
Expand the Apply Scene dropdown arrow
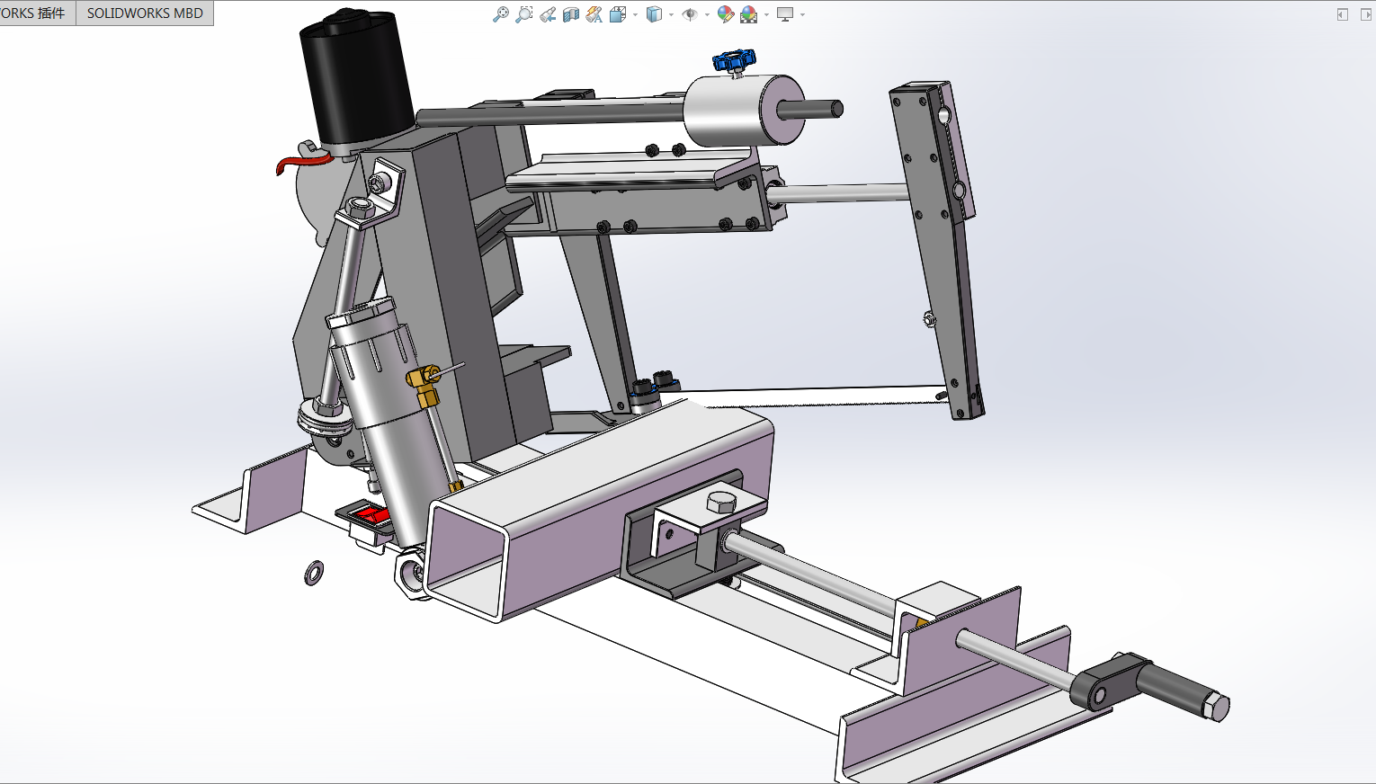pyautogui.click(x=766, y=14)
